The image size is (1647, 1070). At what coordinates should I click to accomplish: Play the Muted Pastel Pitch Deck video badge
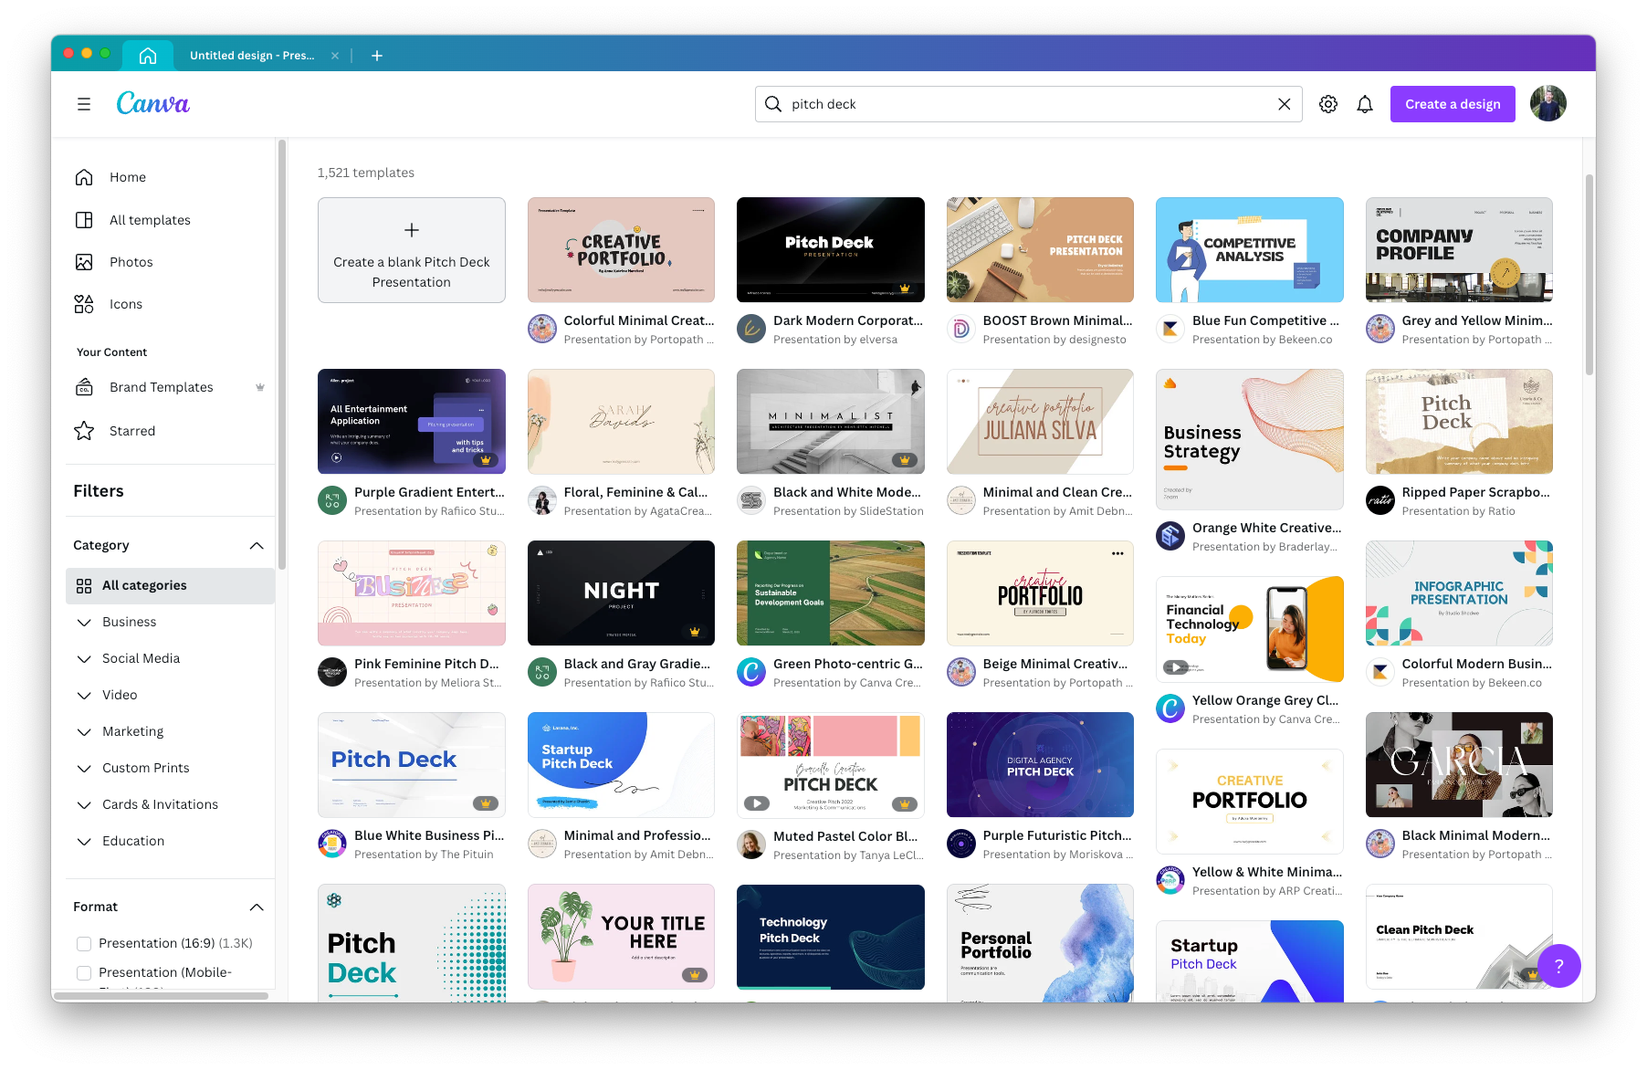click(757, 803)
